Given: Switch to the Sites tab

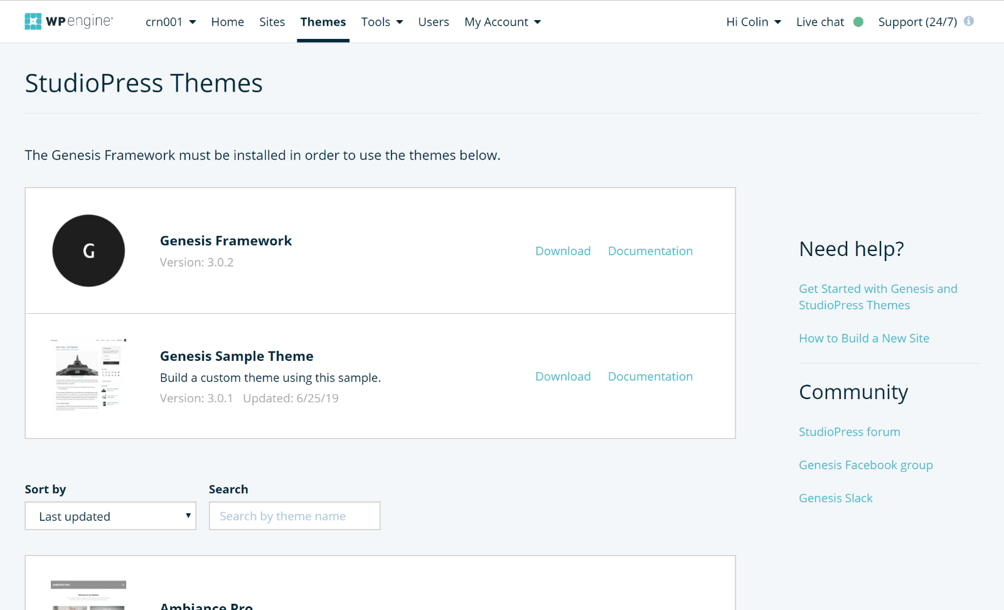Looking at the screenshot, I should [272, 21].
